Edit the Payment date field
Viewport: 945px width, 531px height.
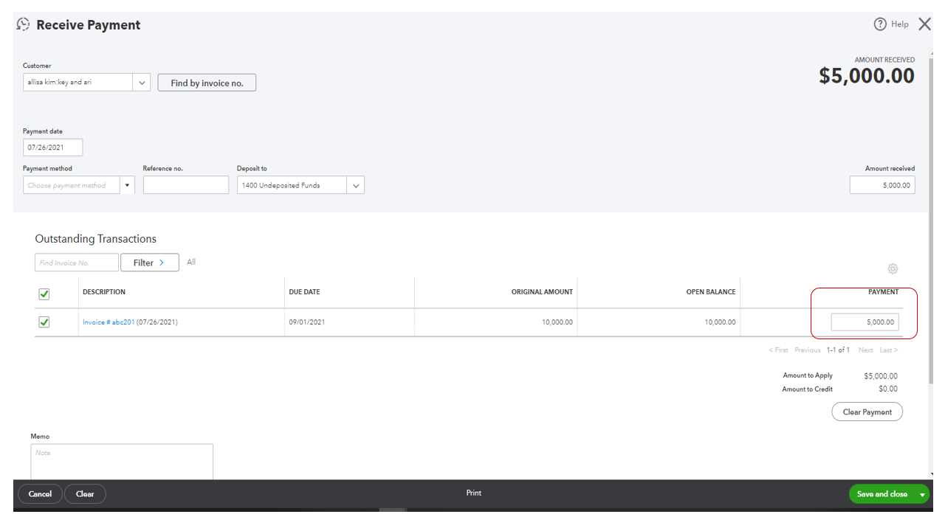click(x=52, y=147)
